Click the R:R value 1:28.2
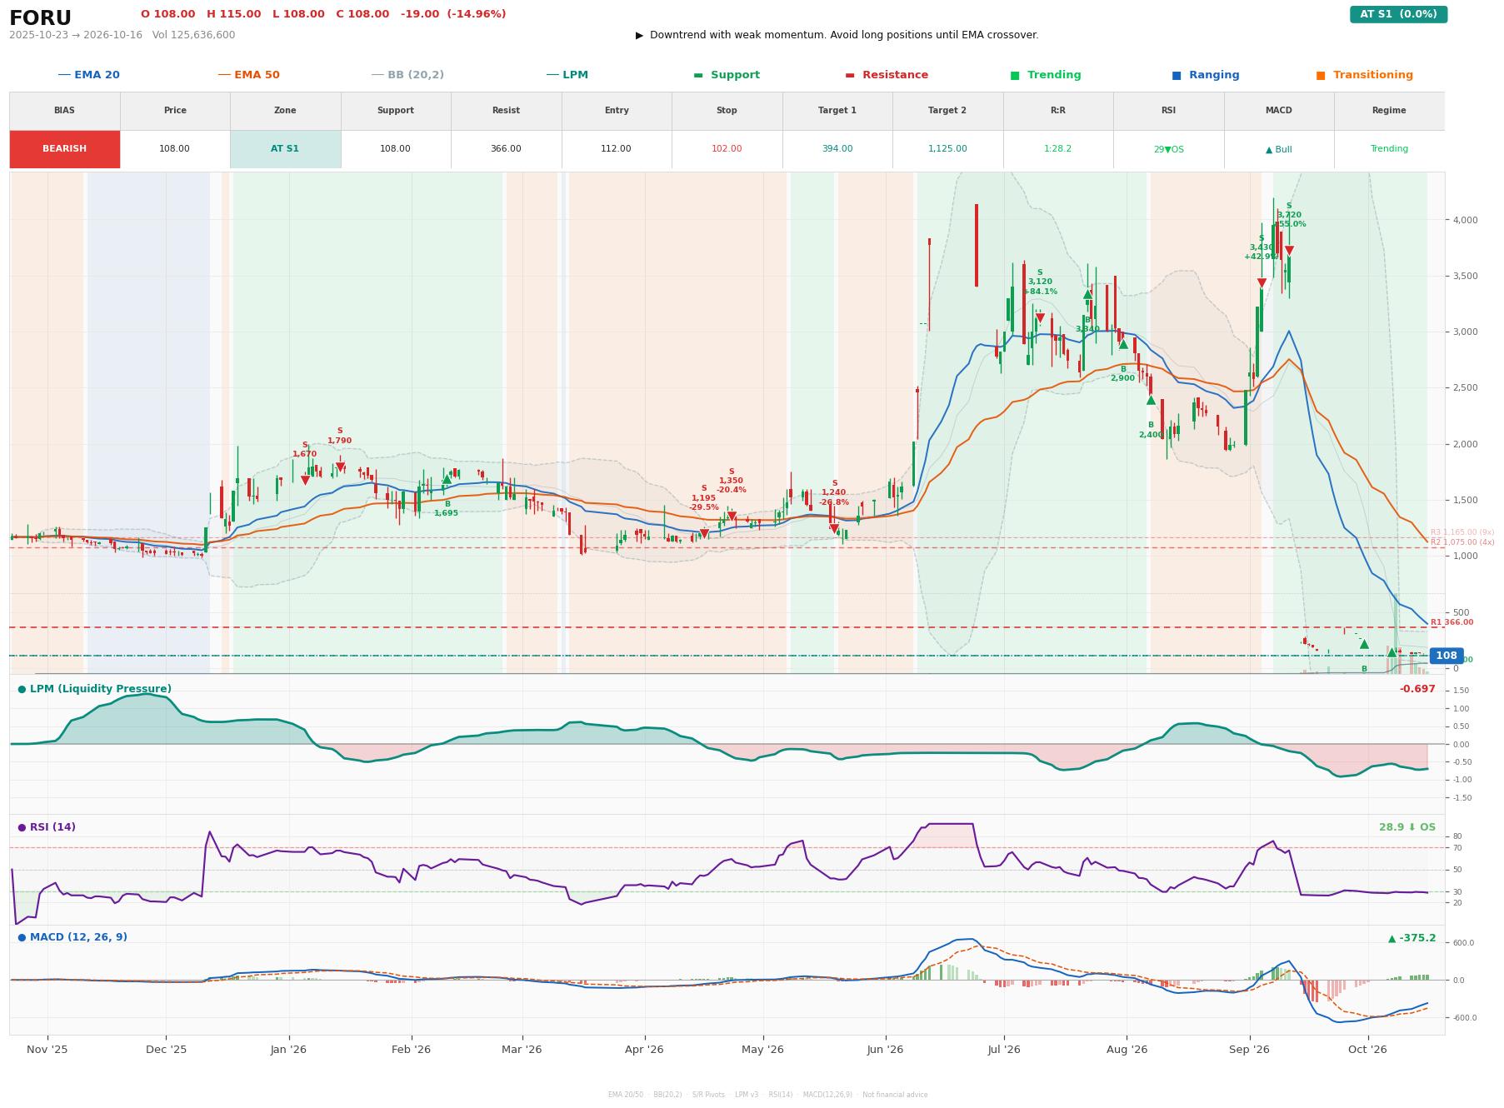1504x1108 pixels. [1058, 149]
